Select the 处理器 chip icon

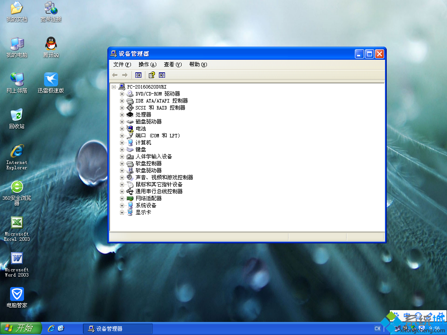[x=130, y=115]
